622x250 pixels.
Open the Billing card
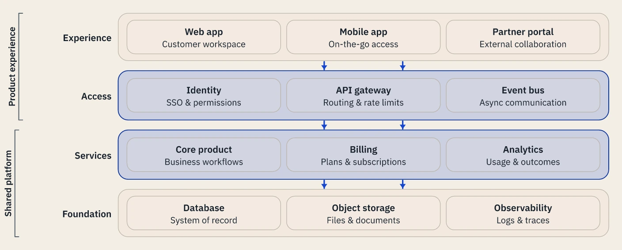pos(363,155)
